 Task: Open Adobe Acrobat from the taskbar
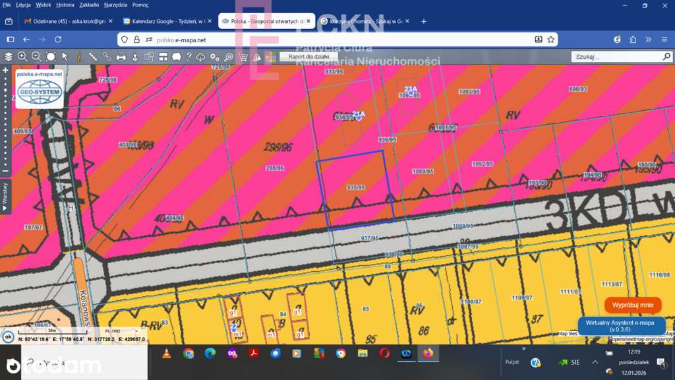pyautogui.click(x=254, y=354)
